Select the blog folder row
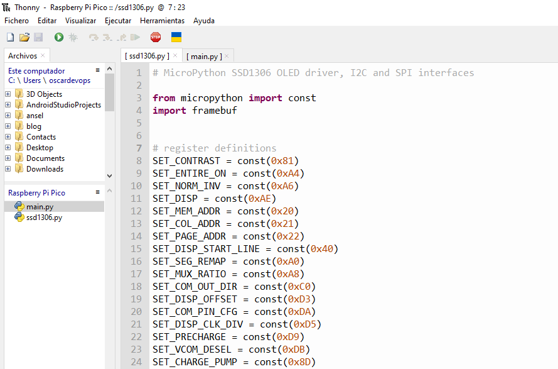The image size is (558, 369). point(55,126)
